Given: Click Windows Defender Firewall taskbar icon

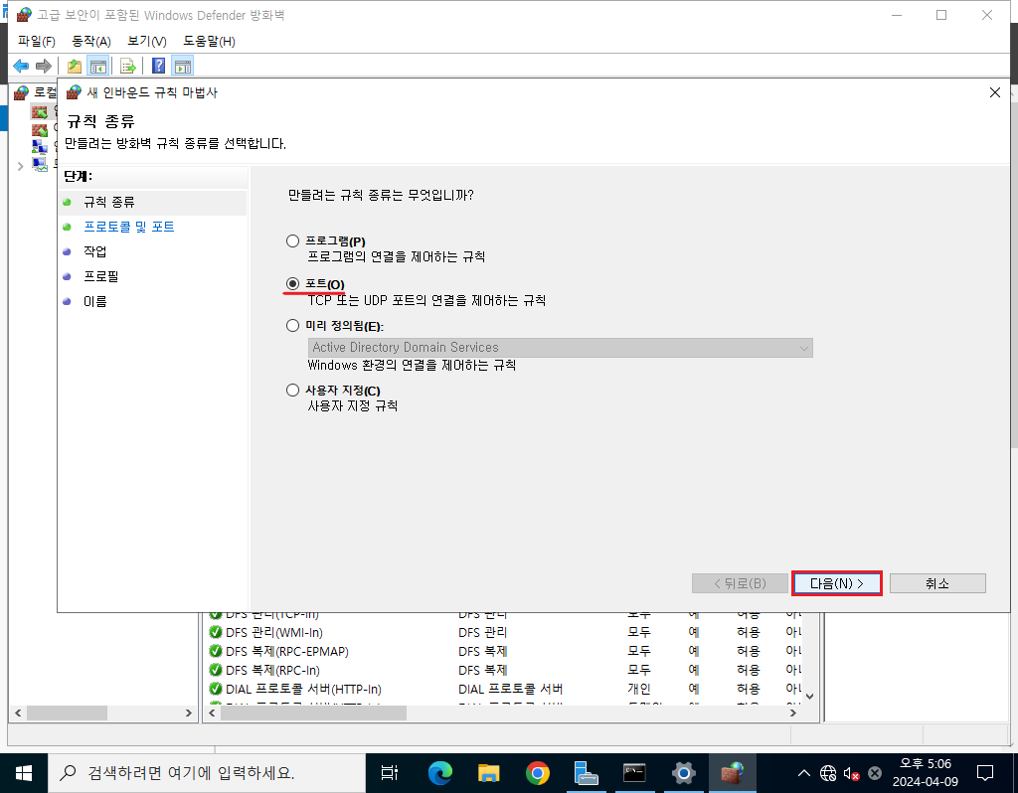Looking at the screenshot, I should point(732,773).
